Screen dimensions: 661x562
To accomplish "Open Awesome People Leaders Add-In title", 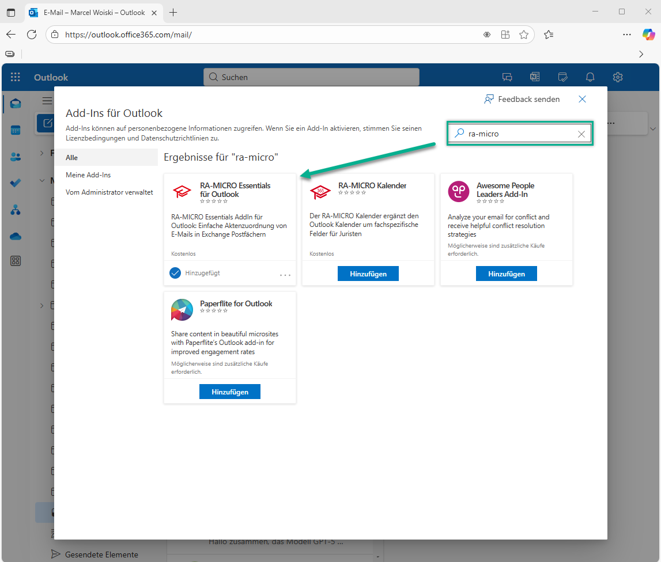I will coord(505,189).
